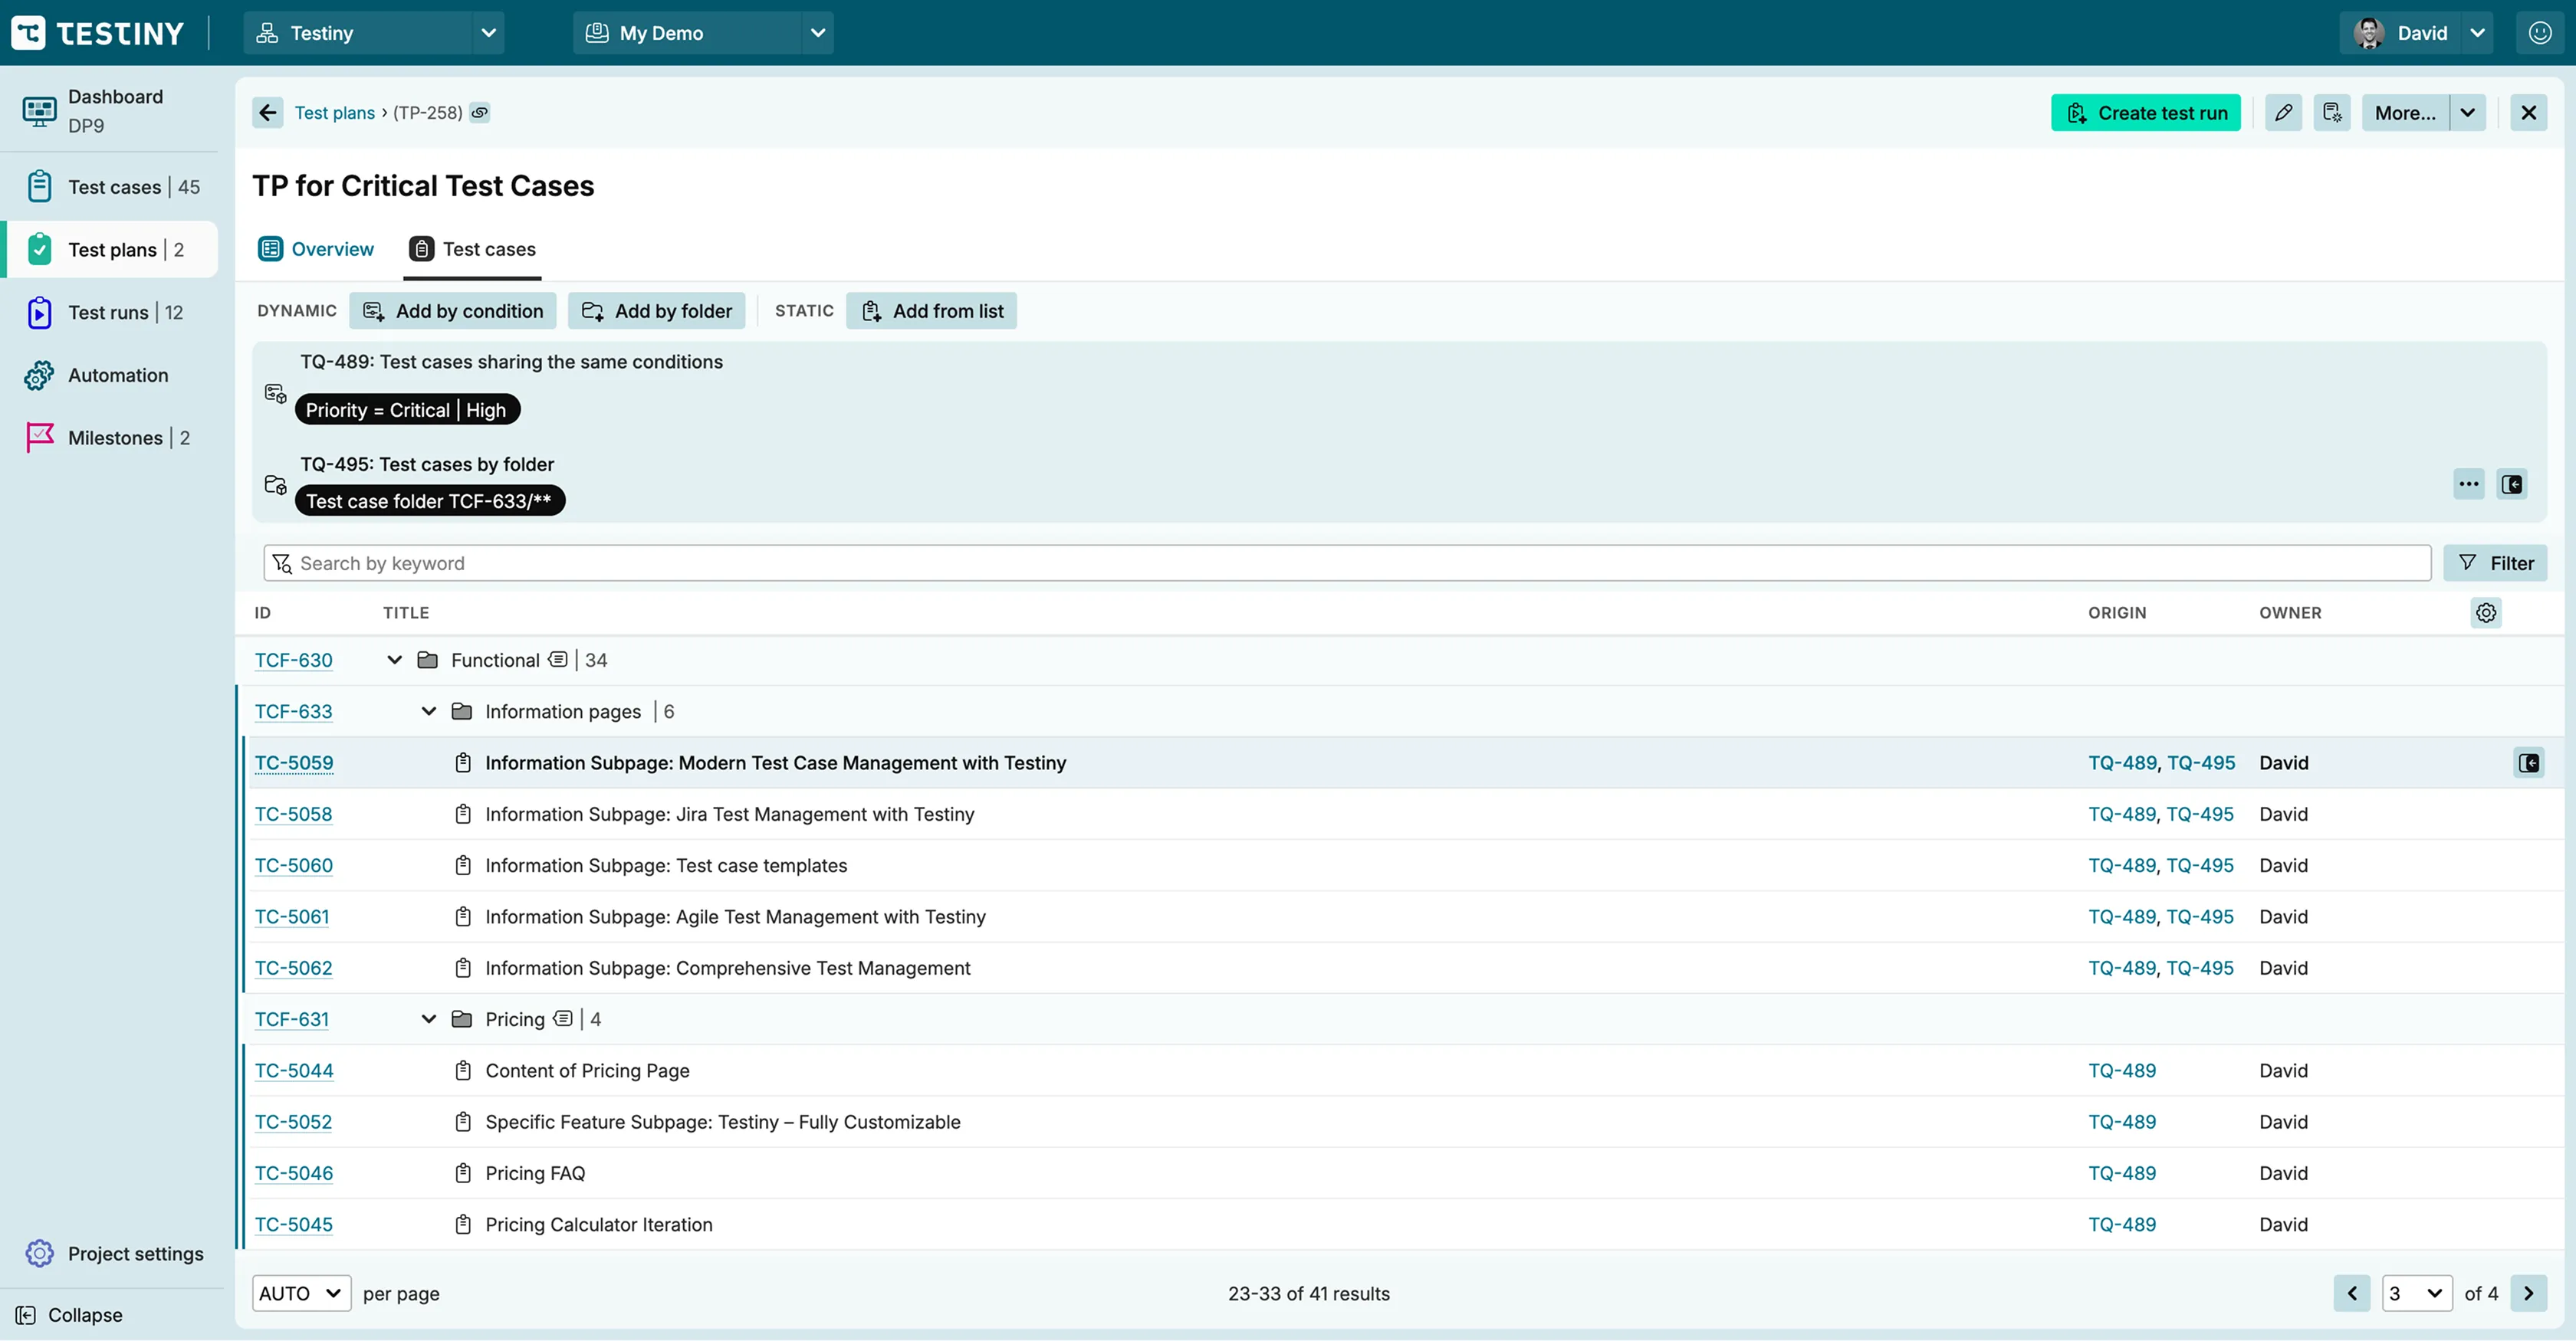The image size is (2576, 1341).
Task: Expand the More options arrow
Action: click(2467, 113)
